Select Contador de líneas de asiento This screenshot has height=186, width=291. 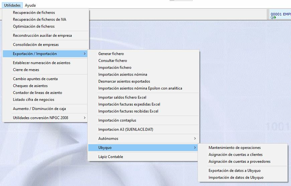pyautogui.click(x=45, y=92)
